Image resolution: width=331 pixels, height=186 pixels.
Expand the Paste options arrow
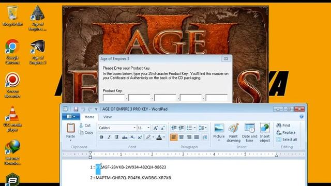(x=70, y=141)
